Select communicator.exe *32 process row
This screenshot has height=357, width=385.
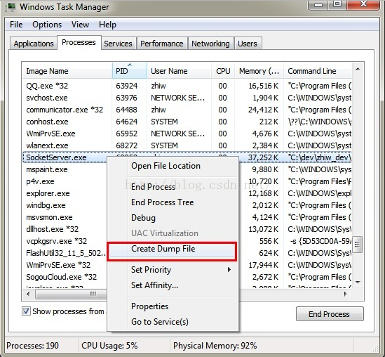[x=187, y=110]
